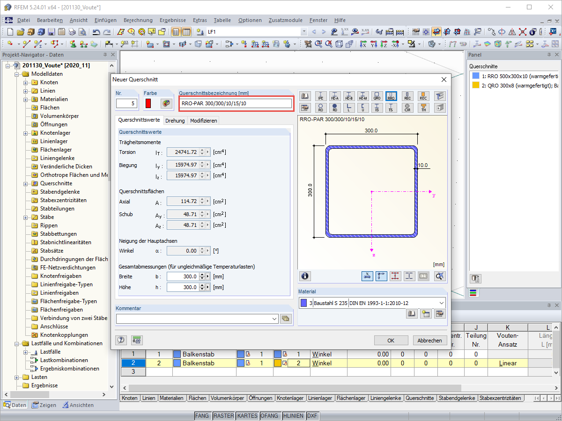The height and width of the screenshot is (421, 562).
Task: Open dialog help question-mark icon
Action: (121, 340)
